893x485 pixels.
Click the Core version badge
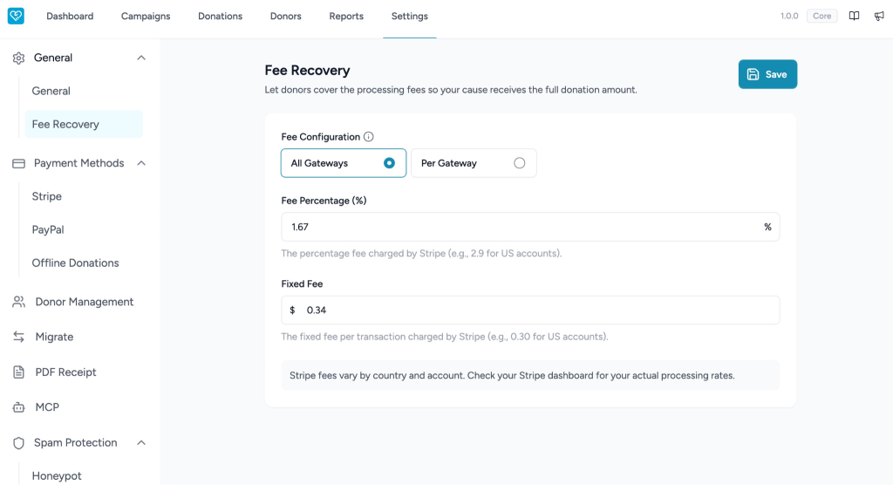[x=821, y=16]
